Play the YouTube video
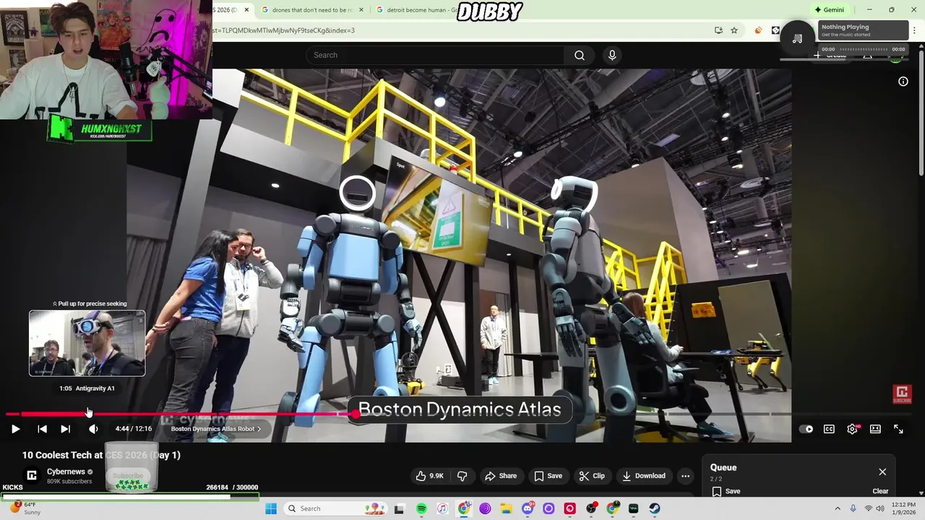 pyautogui.click(x=15, y=429)
